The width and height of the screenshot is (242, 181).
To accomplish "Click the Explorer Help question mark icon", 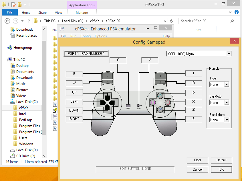I will point(237,12).
